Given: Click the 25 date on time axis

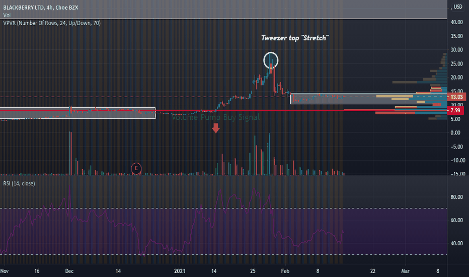Looking at the screenshot, I should click(253, 271).
